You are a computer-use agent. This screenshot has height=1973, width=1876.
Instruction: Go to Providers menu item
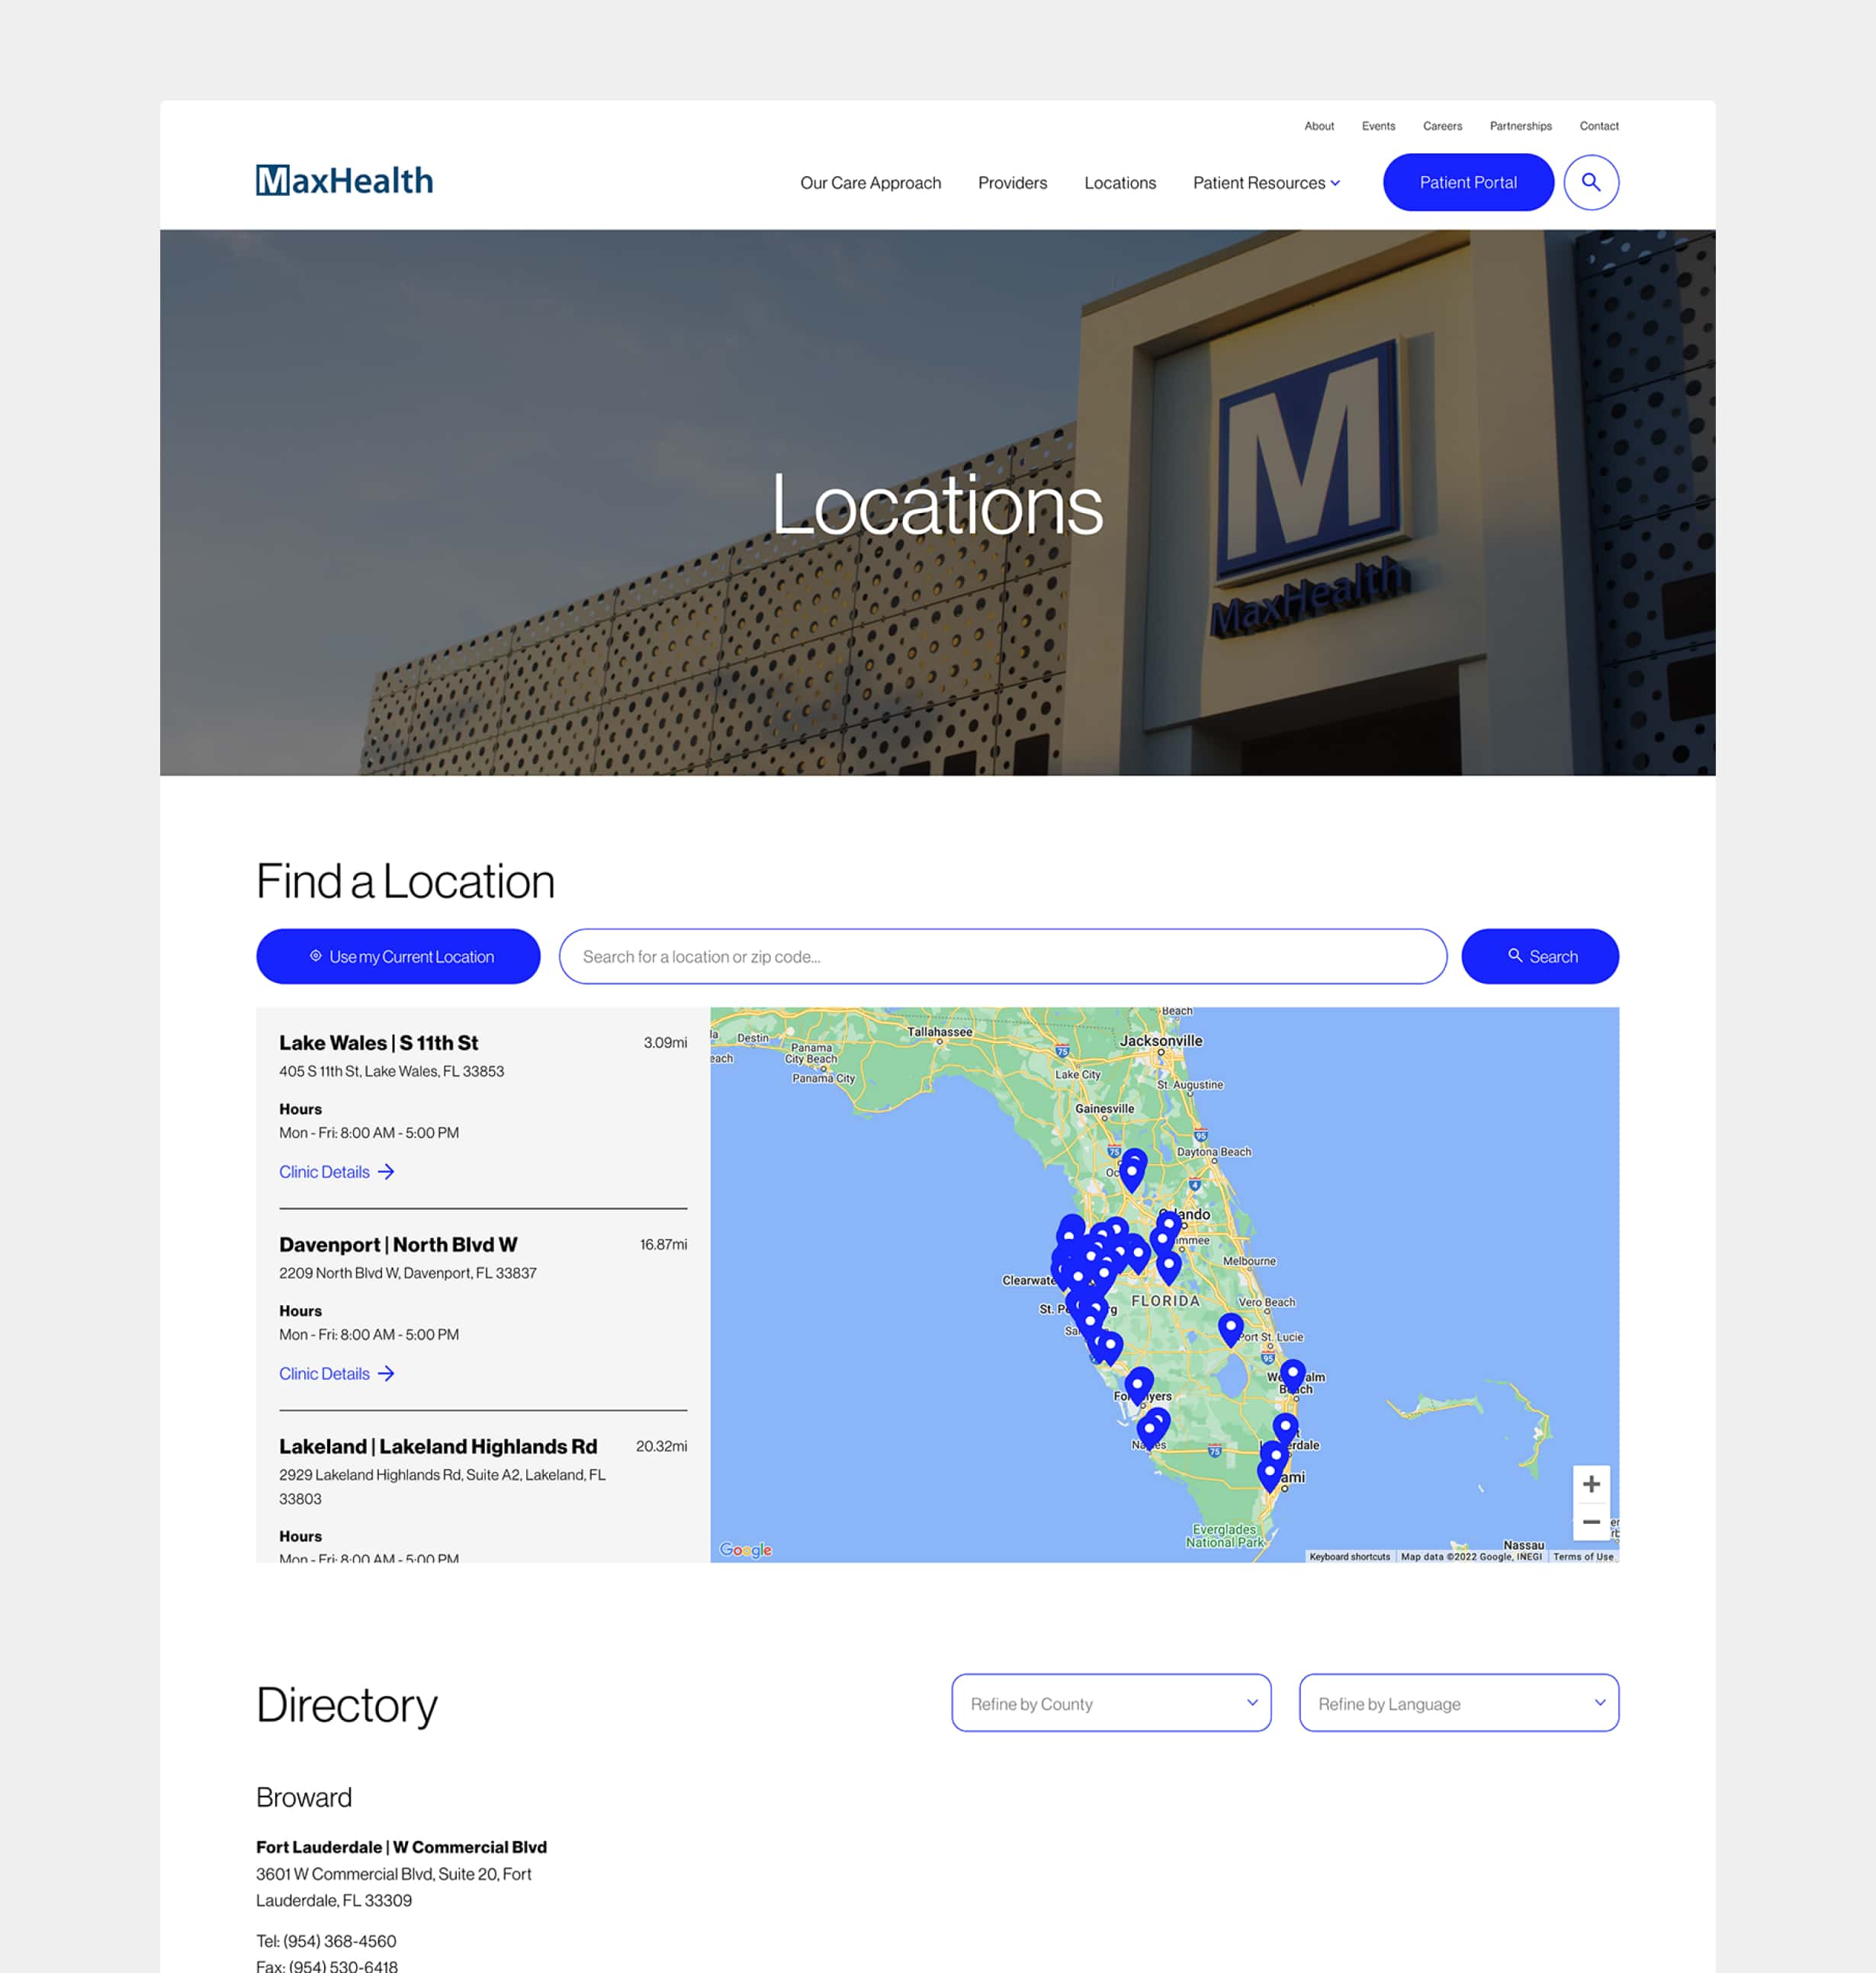point(1012,183)
